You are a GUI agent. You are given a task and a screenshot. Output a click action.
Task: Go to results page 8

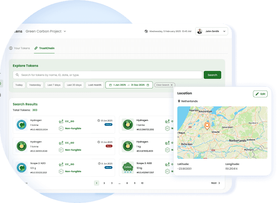click(x=127, y=183)
